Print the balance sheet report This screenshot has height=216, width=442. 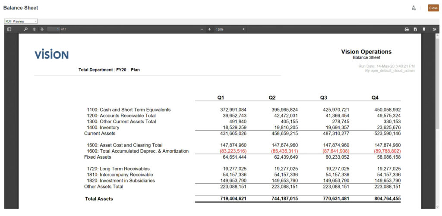(406, 29)
